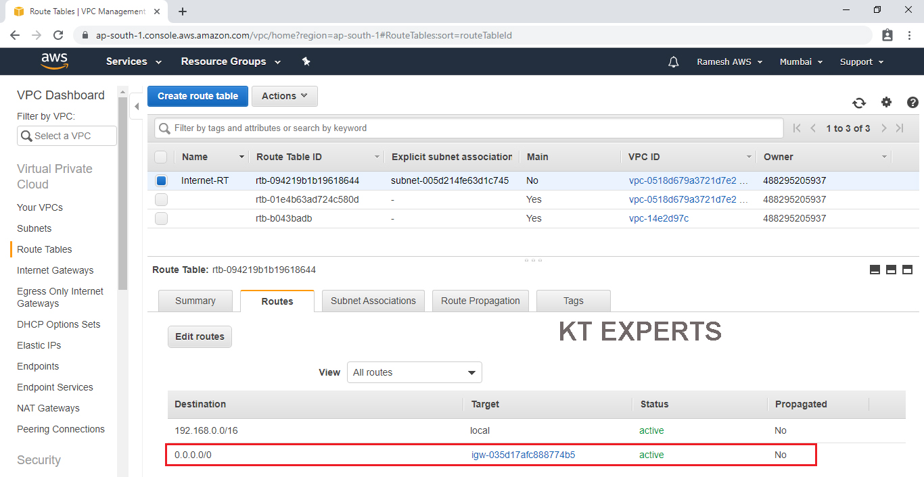
Task: Click the AWS logo home icon
Action: click(54, 61)
